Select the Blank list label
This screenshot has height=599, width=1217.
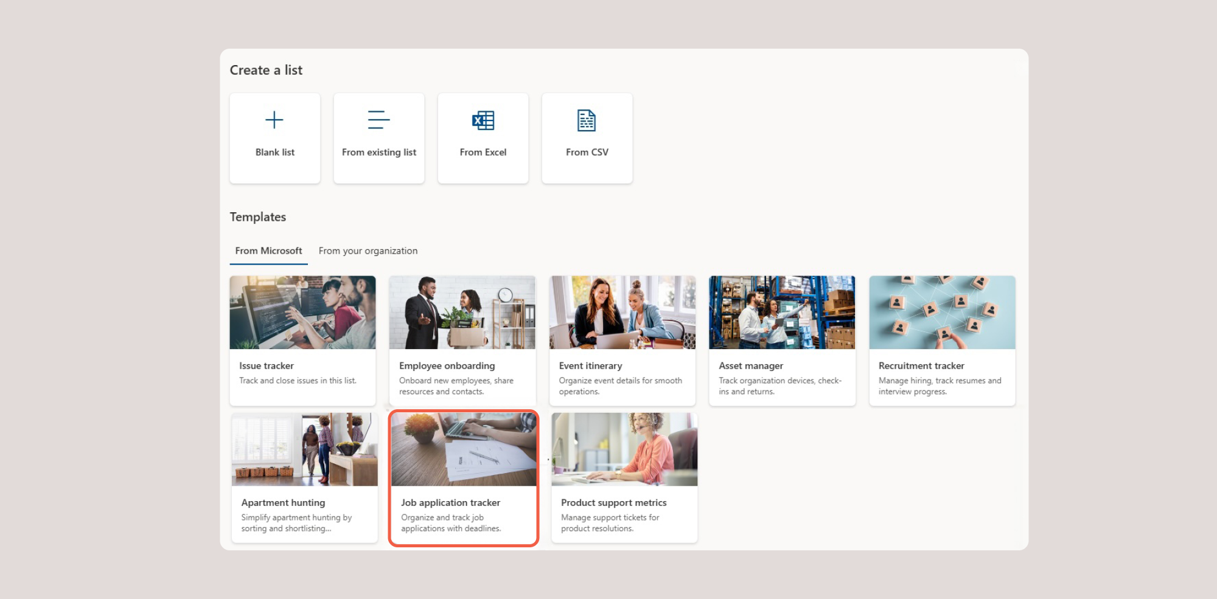point(275,152)
